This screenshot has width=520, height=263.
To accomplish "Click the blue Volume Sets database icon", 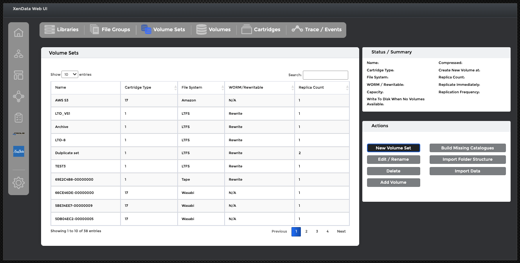I will click(x=146, y=30).
